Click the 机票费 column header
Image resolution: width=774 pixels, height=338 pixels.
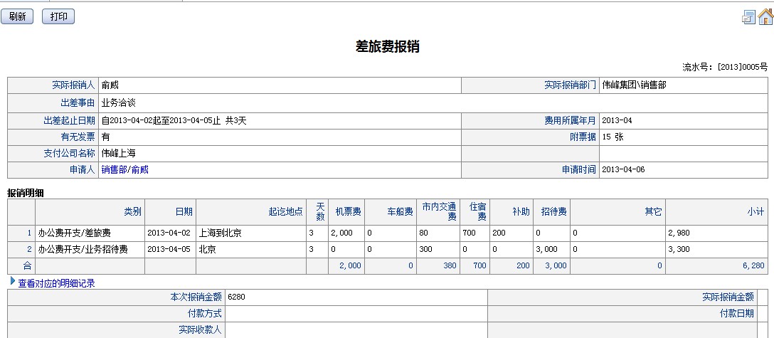coord(349,211)
